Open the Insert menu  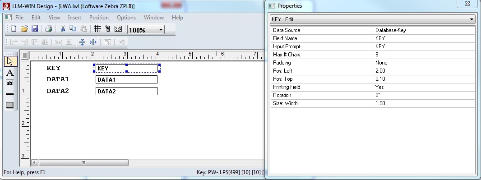tap(74, 18)
